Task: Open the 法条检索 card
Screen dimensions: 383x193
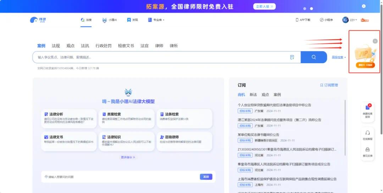Action: coord(184,119)
